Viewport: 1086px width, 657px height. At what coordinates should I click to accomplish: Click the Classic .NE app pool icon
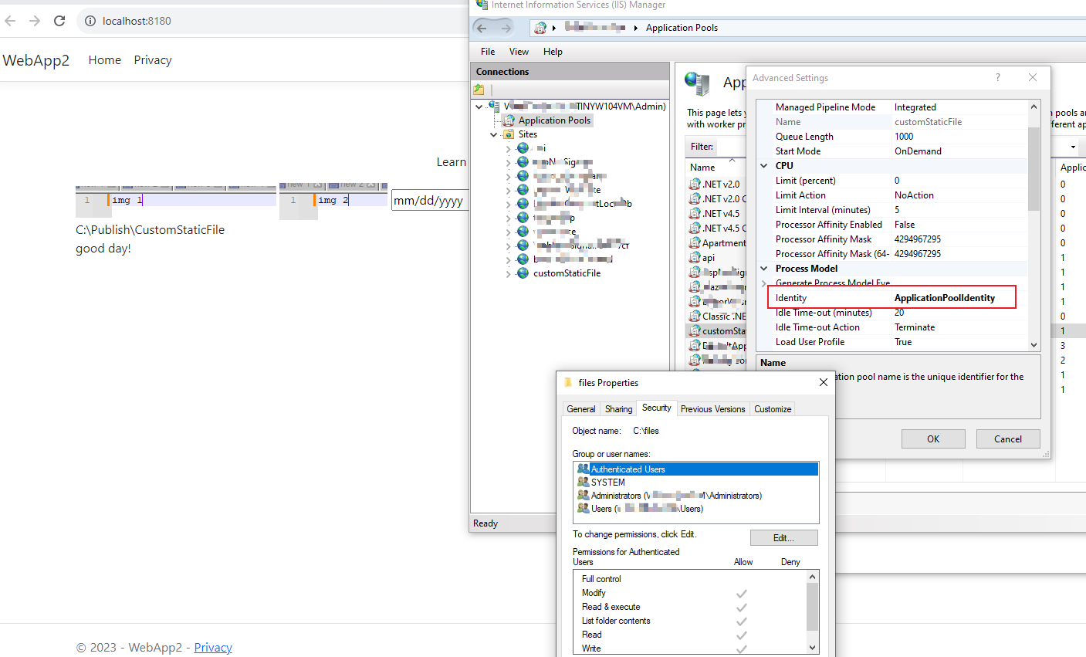[695, 317]
